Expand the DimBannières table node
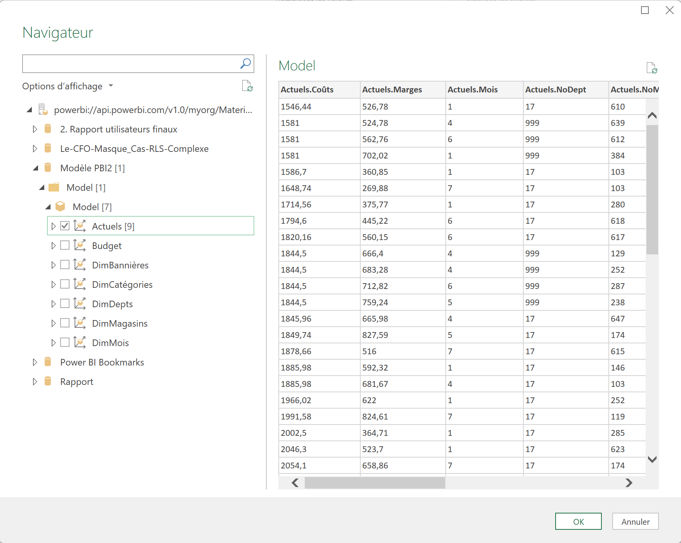This screenshot has height=543, width=681. pyautogui.click(x=54, y=265)
